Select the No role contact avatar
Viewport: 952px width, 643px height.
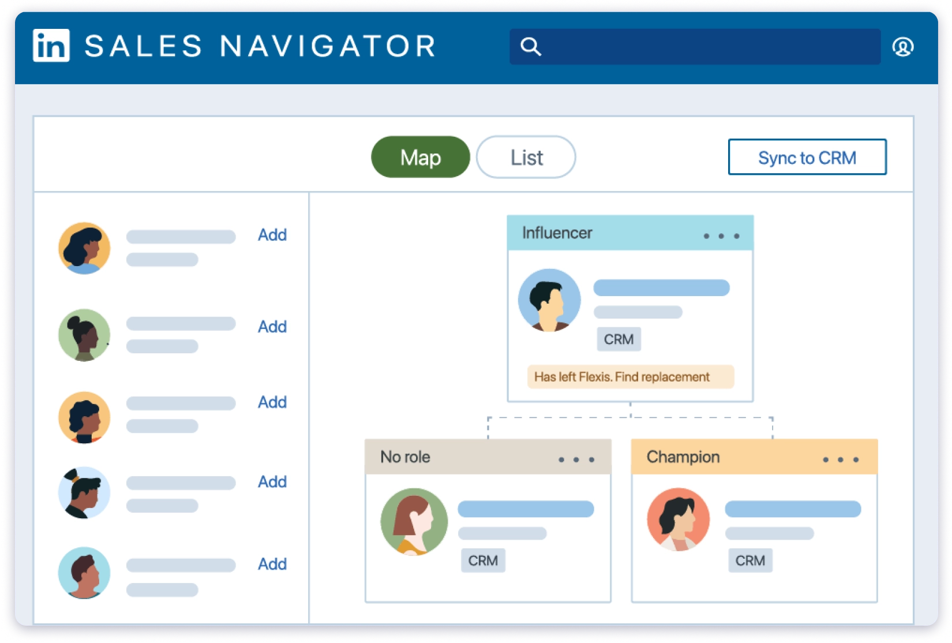(414, 522)
